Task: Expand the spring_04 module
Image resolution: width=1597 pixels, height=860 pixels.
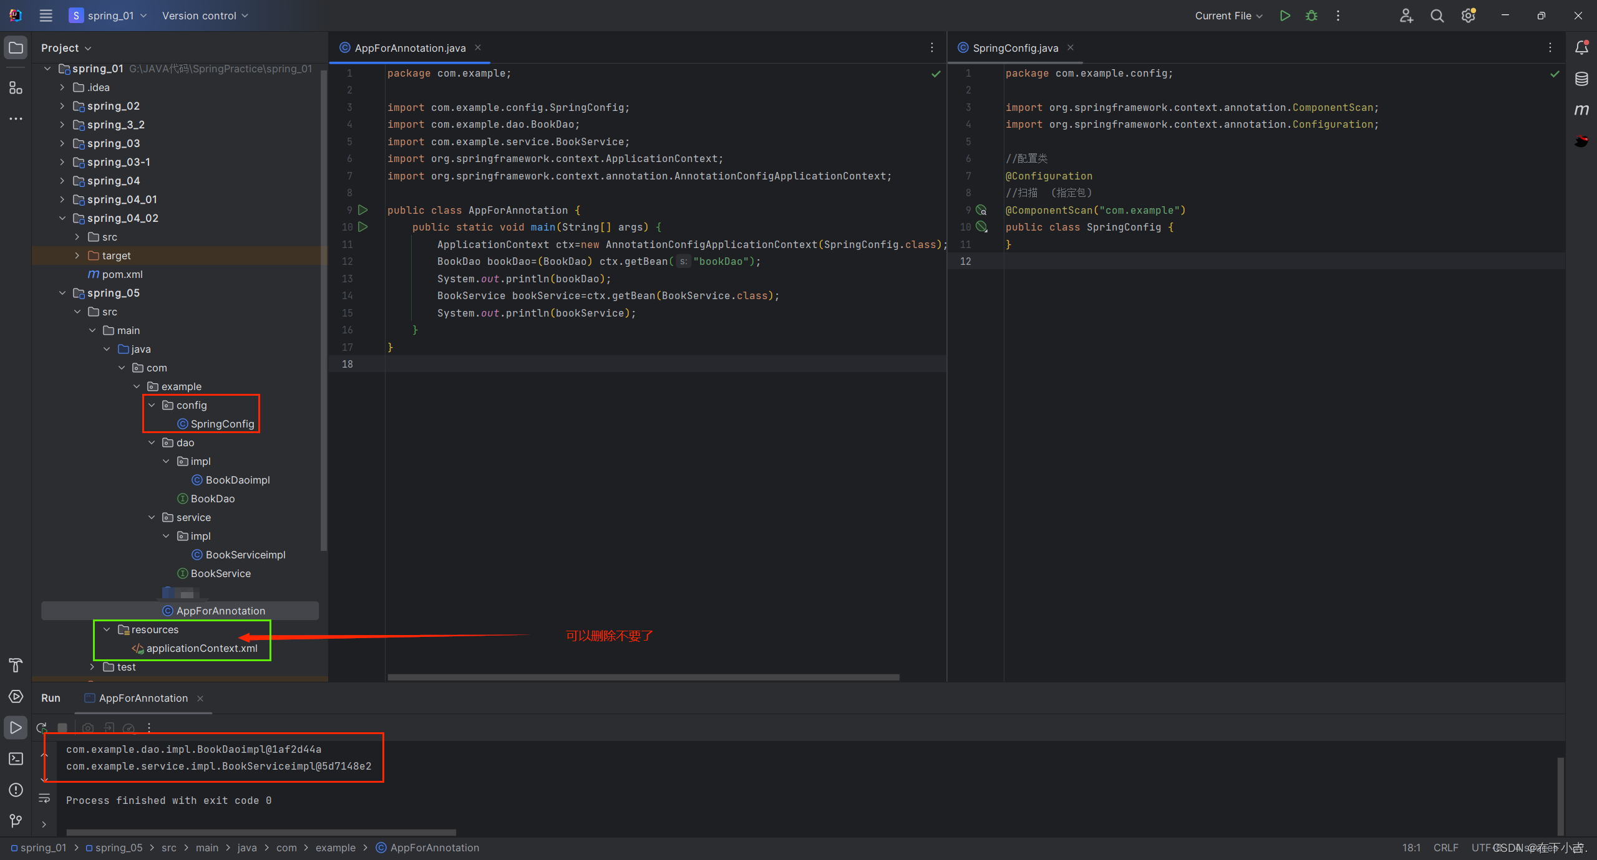Action: pyautogui.click(x=62, y=181)
